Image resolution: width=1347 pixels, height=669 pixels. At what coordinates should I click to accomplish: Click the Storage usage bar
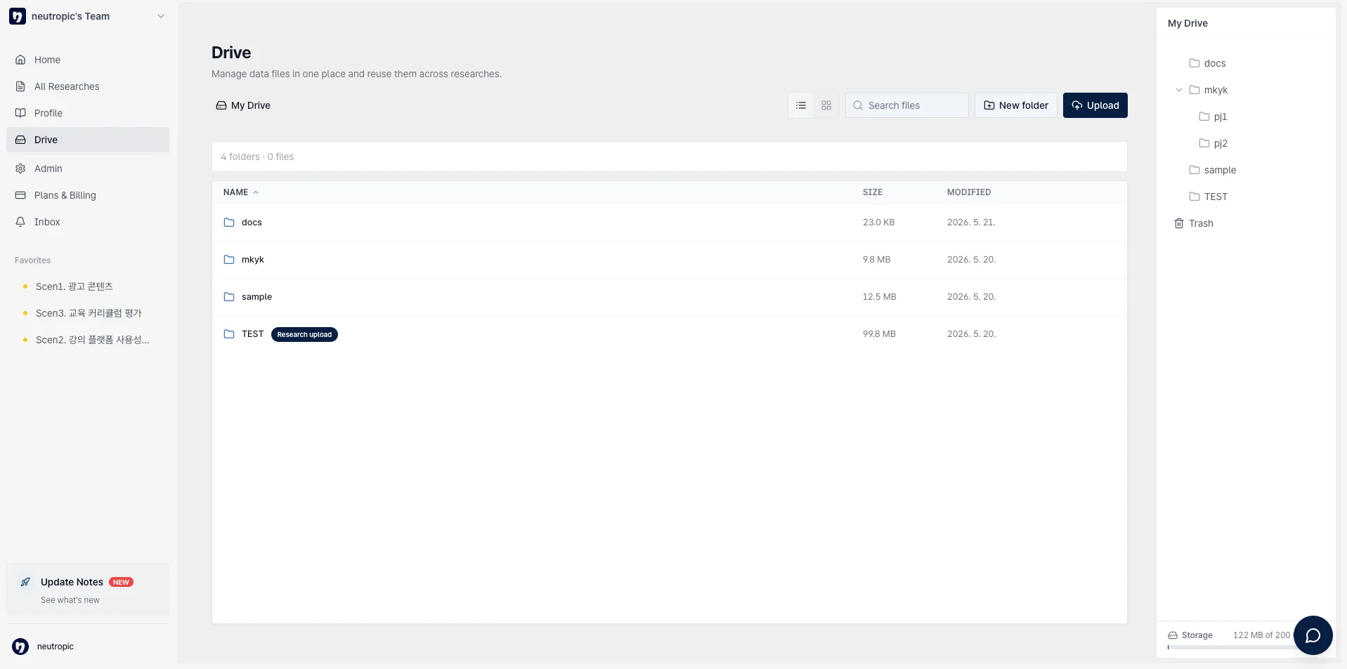(x=1230, y=647)
